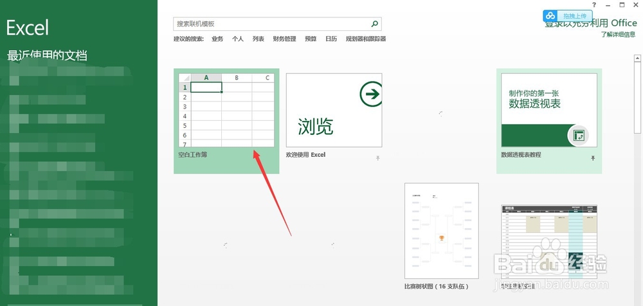Click the 空白工作簿 label text

[x=193, y=155]
